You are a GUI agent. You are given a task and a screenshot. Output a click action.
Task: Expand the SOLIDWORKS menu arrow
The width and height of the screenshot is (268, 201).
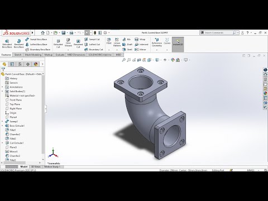[x=32, y=33]
